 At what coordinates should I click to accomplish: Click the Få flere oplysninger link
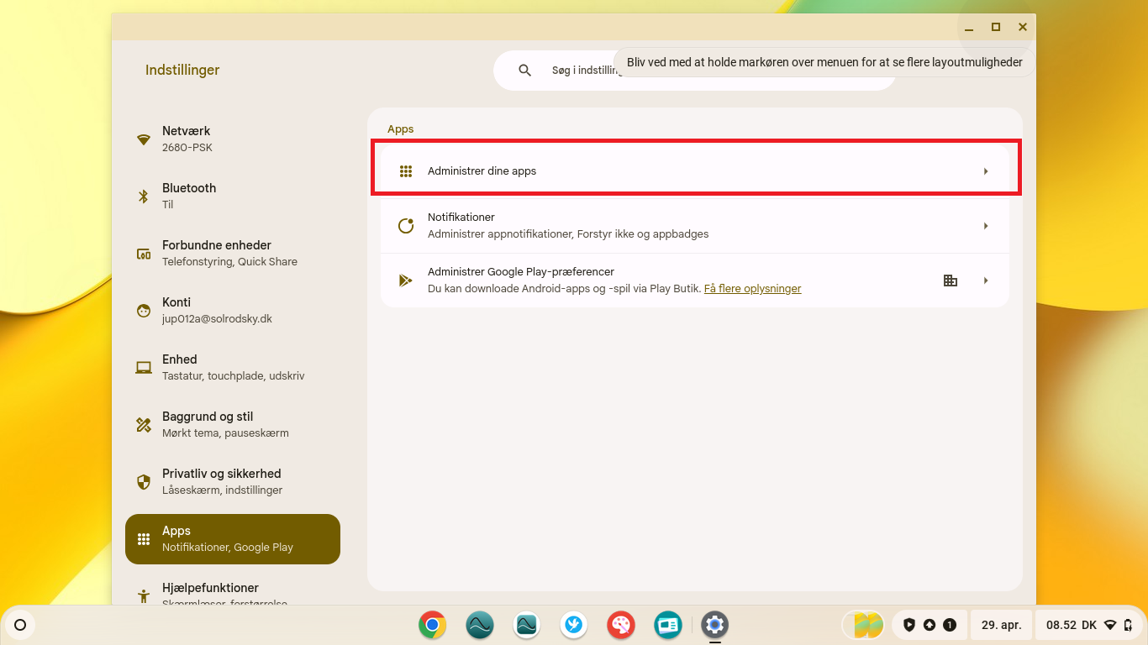coord(752,289)
